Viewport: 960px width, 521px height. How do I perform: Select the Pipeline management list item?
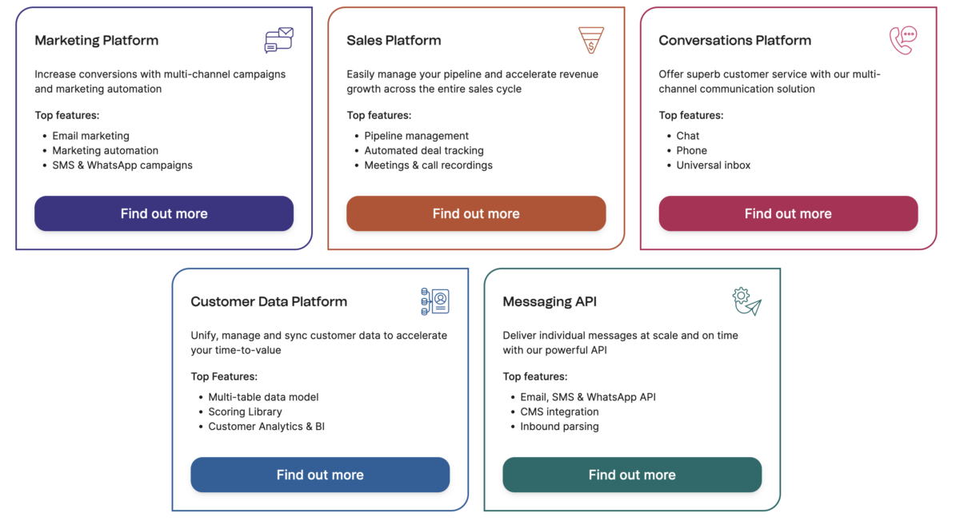pos(416,136)
